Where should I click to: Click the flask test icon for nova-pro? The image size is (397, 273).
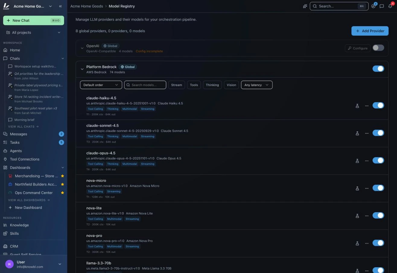click(x=357, y=243)
